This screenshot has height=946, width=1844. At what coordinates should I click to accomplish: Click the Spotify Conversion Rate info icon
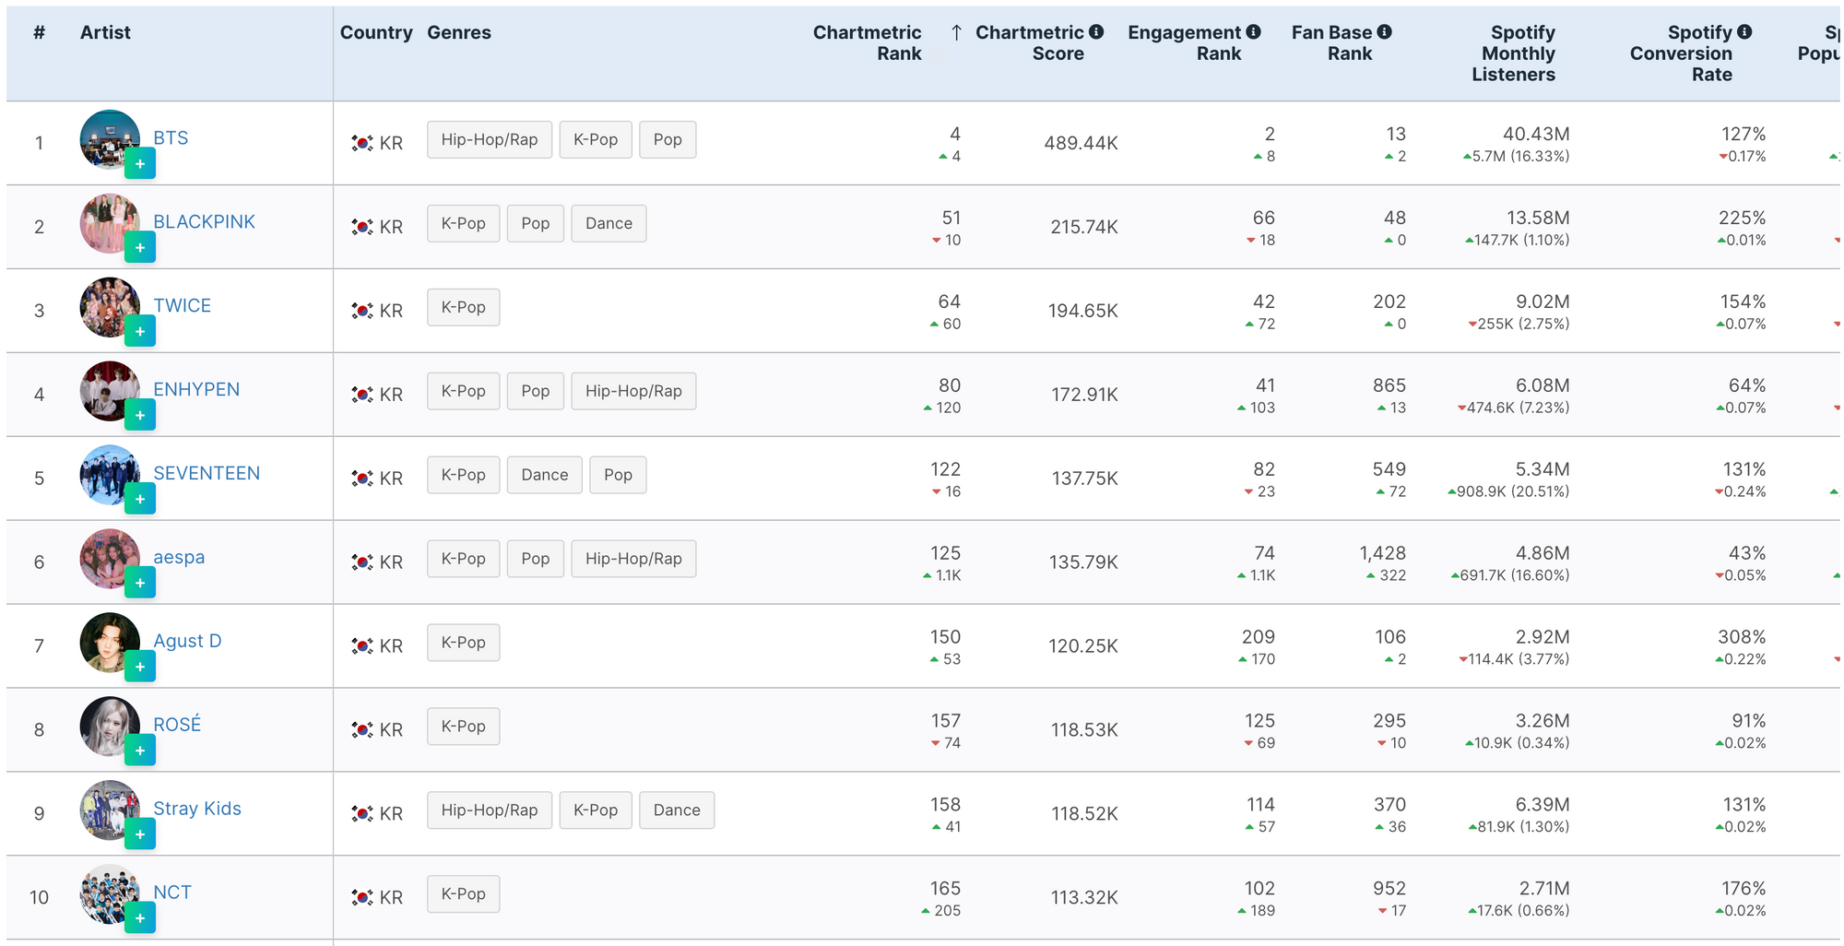click(1744, 32)
